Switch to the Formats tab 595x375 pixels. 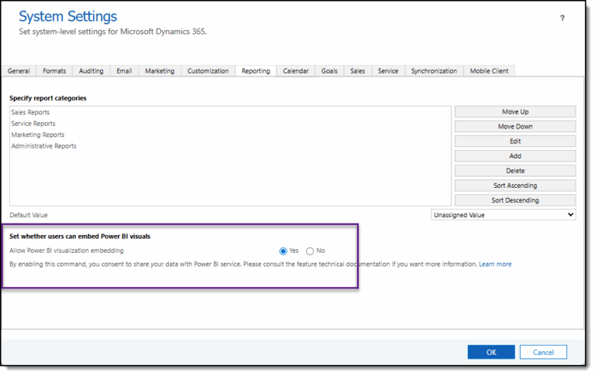[54, 71]
